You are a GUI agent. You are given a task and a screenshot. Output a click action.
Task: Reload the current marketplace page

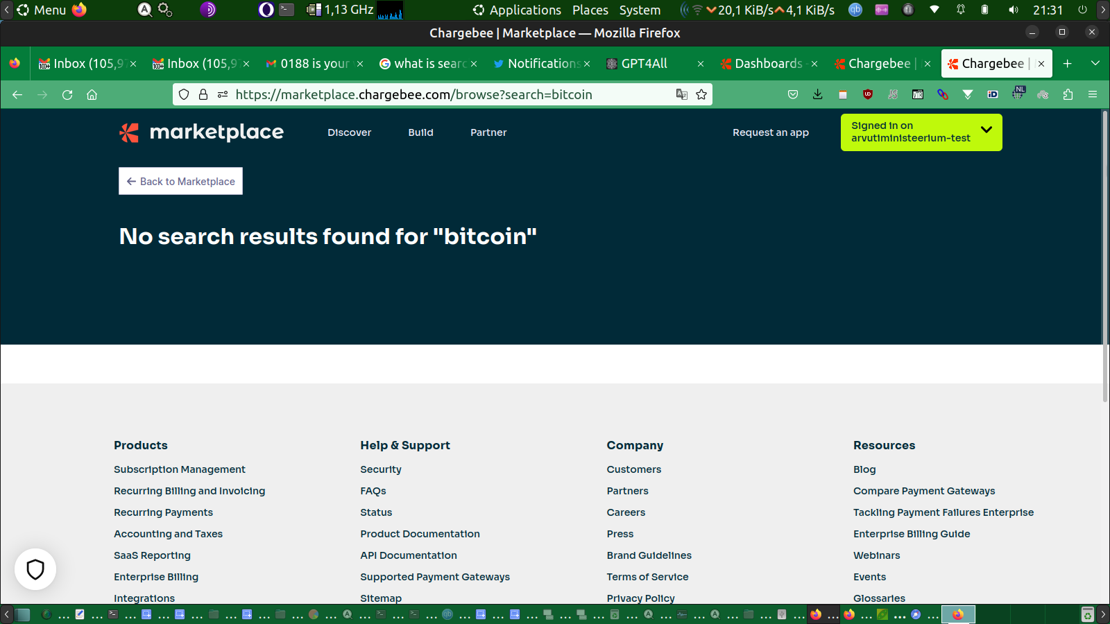(x=67, y=94)
